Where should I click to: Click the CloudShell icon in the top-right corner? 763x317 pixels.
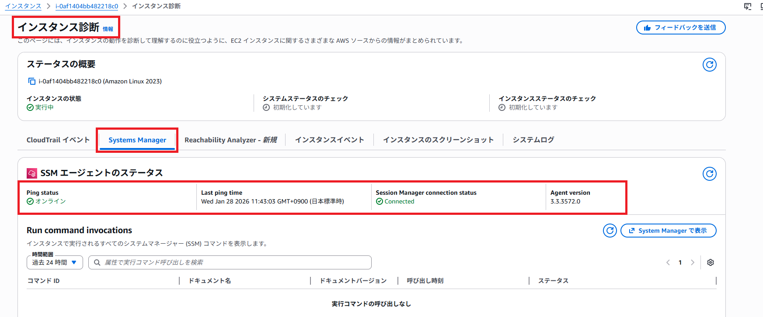[x=748, y=6]
